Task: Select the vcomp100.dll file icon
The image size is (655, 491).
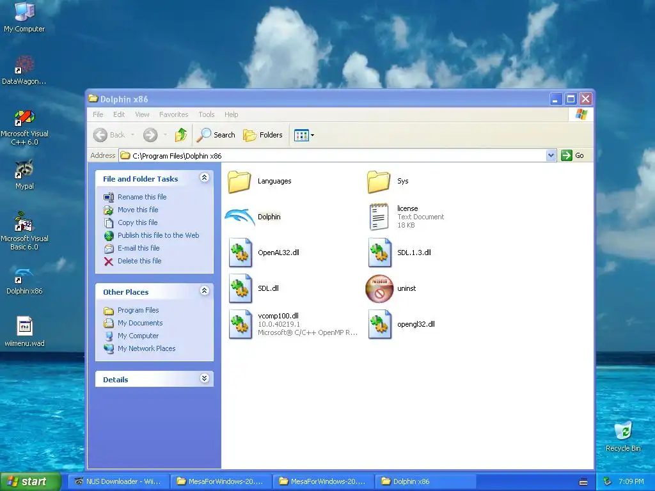Action: [241, 324]
